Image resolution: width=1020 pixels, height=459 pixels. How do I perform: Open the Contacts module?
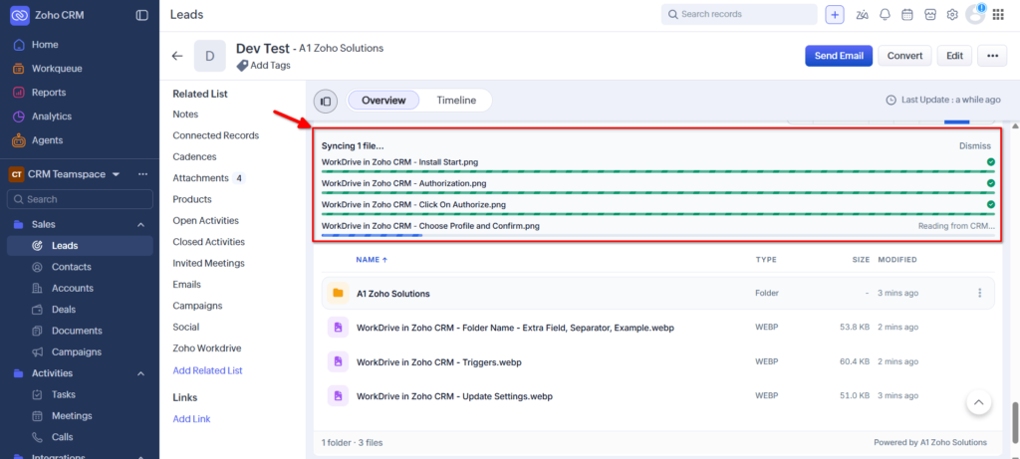point(72,267)
